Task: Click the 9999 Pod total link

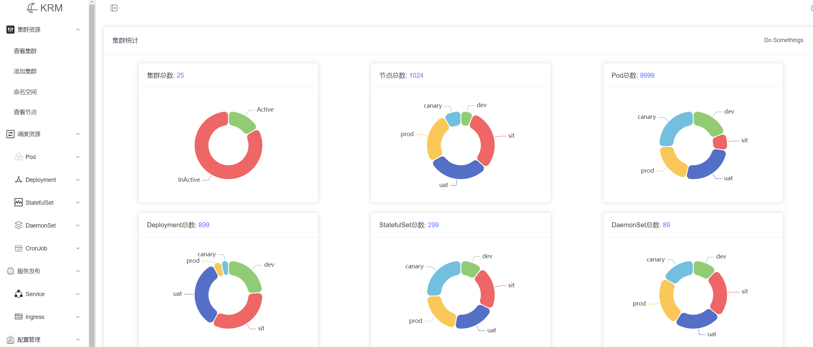Action: click(x=647, y=75)
